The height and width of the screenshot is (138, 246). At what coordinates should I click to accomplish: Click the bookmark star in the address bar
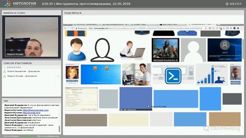click(x=206, y=28)
